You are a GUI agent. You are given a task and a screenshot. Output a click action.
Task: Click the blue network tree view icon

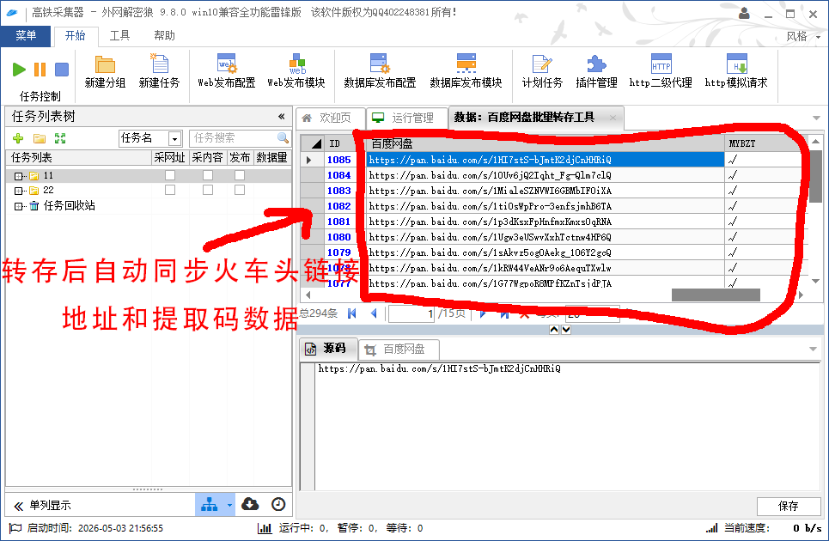click(210, 505)
